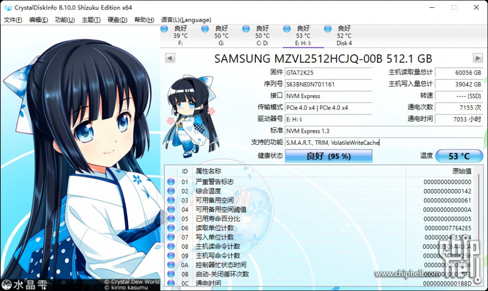Screen dimensions: 488x291
Task: Click the status dot for attribute 07
Action: [x=171, y=237]
